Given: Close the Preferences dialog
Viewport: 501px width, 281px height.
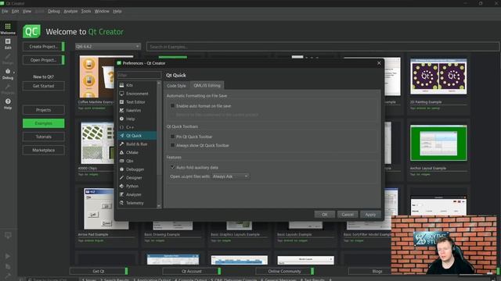Looking at the screenshot, I should point(379,63).
